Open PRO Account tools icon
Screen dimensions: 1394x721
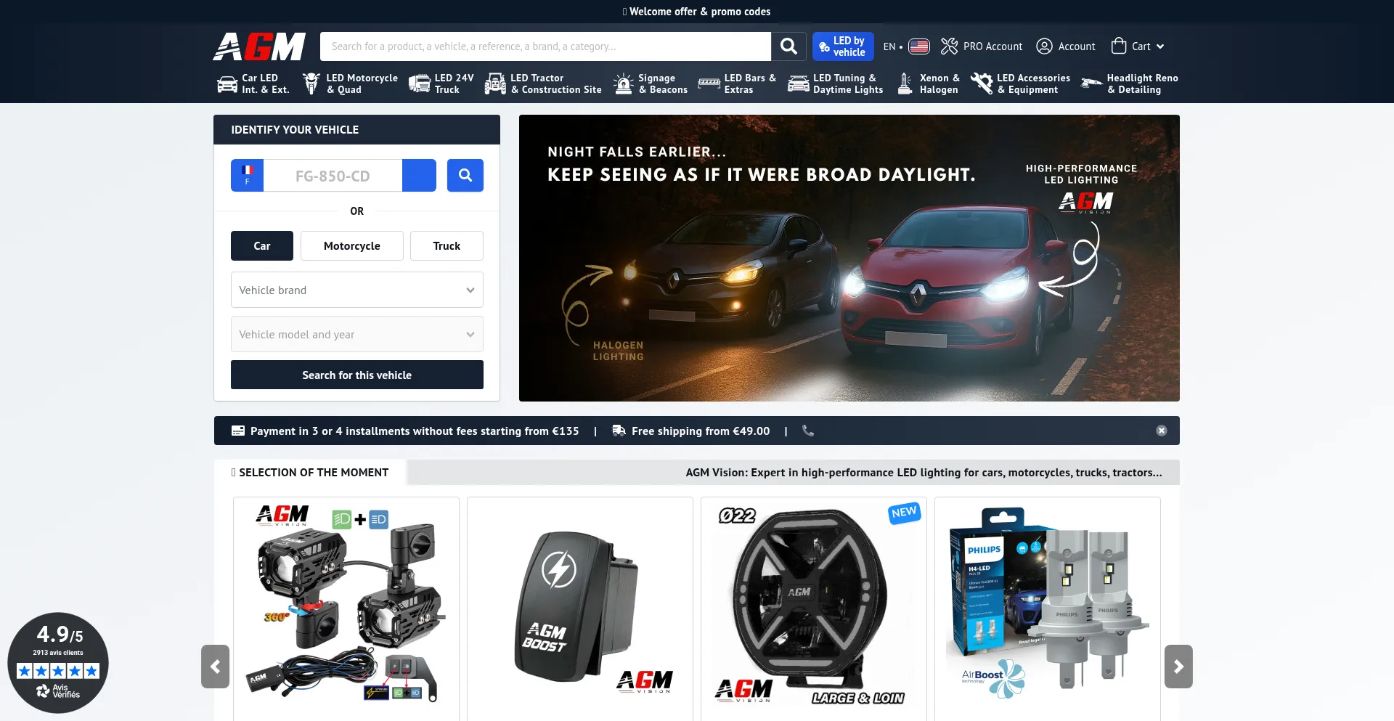click(x=949, y=46)
